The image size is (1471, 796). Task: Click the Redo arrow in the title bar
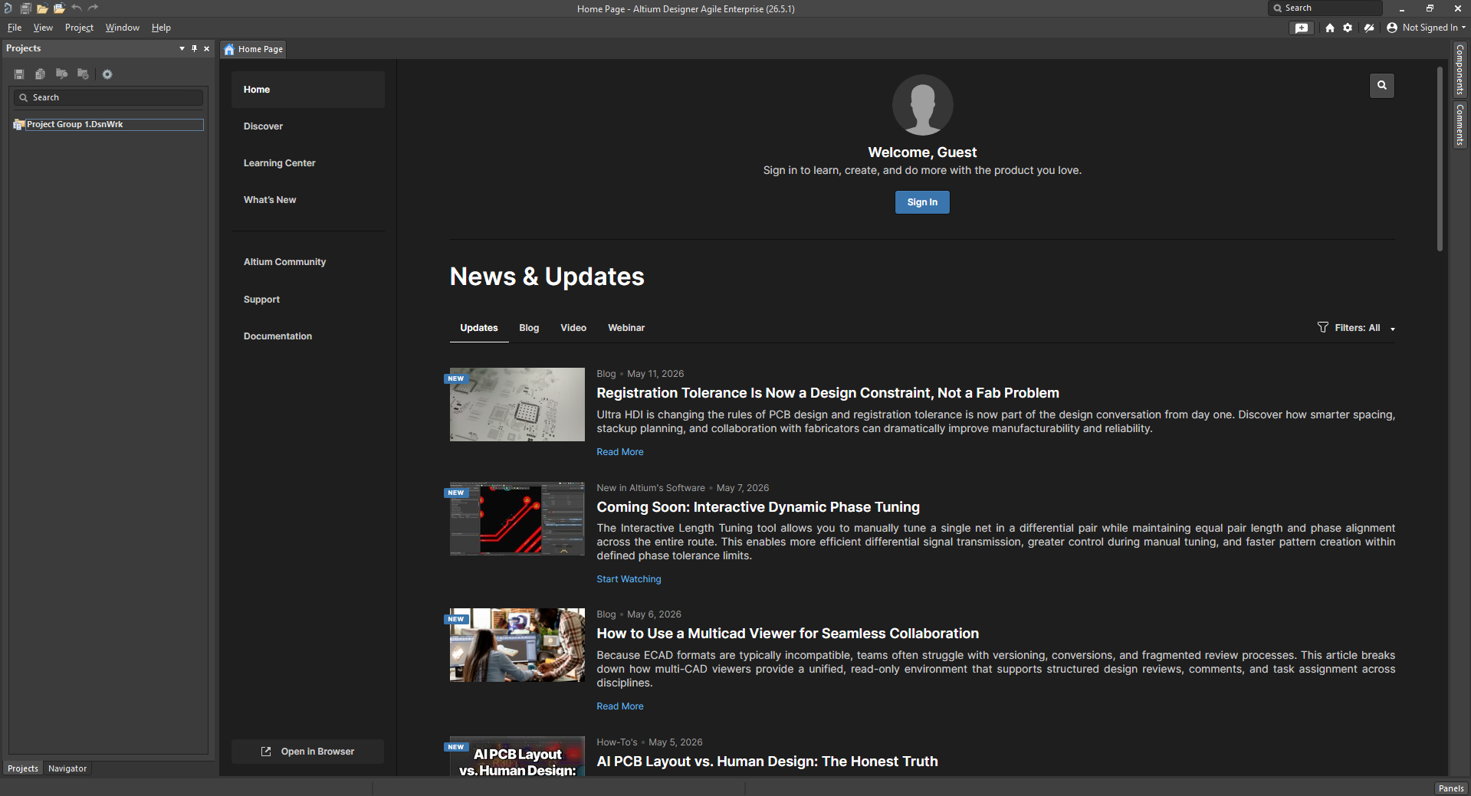coord(94,8)
